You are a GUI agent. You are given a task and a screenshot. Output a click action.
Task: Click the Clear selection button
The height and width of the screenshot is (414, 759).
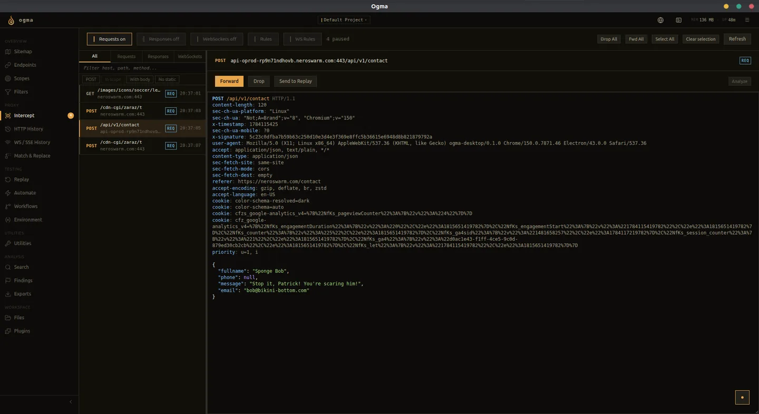click(700, 39)
